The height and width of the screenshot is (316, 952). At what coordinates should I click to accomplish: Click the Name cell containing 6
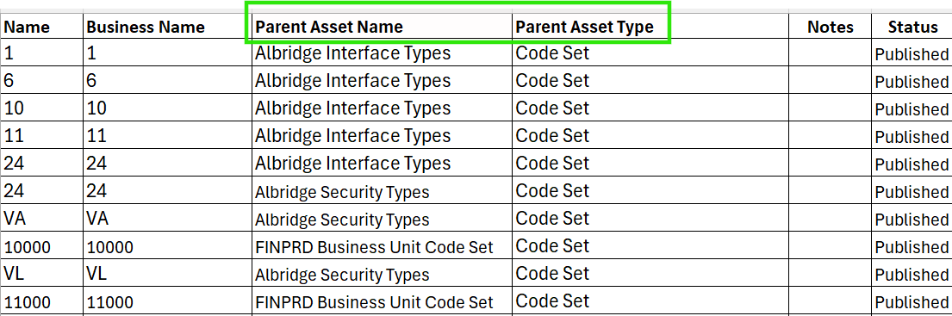click(x=41, y=81)
